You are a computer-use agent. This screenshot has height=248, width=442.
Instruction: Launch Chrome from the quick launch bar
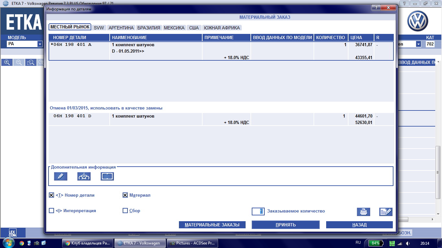click(22, 243)
